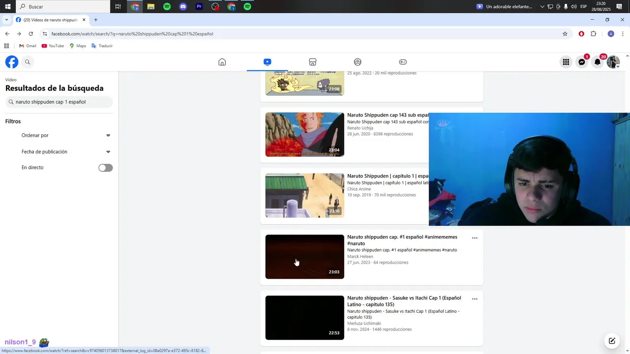The height and width of the screenshot is (354, 630).
Task: Click the Facebook search magnifier button
Action: click(28, 62)
